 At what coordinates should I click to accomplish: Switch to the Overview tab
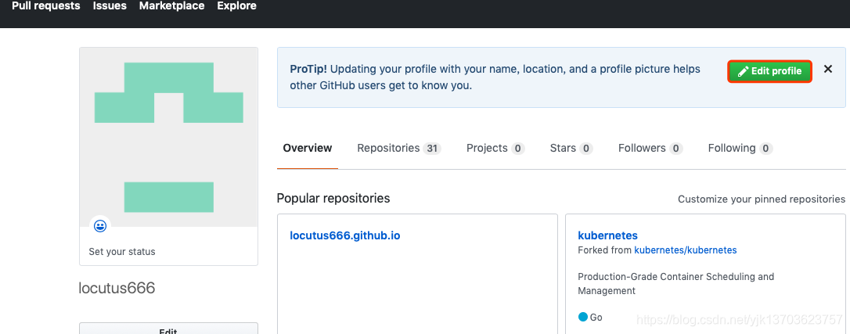click(308, 149)
